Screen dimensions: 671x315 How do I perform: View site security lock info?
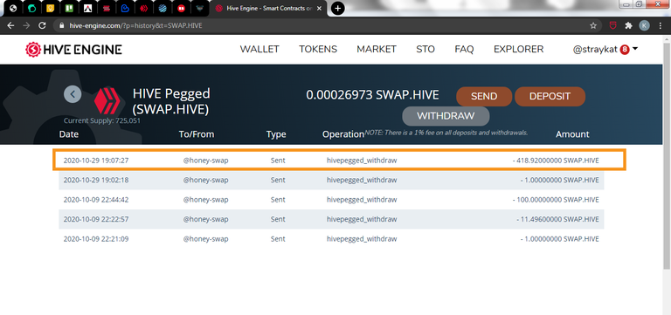click(62, 25)
